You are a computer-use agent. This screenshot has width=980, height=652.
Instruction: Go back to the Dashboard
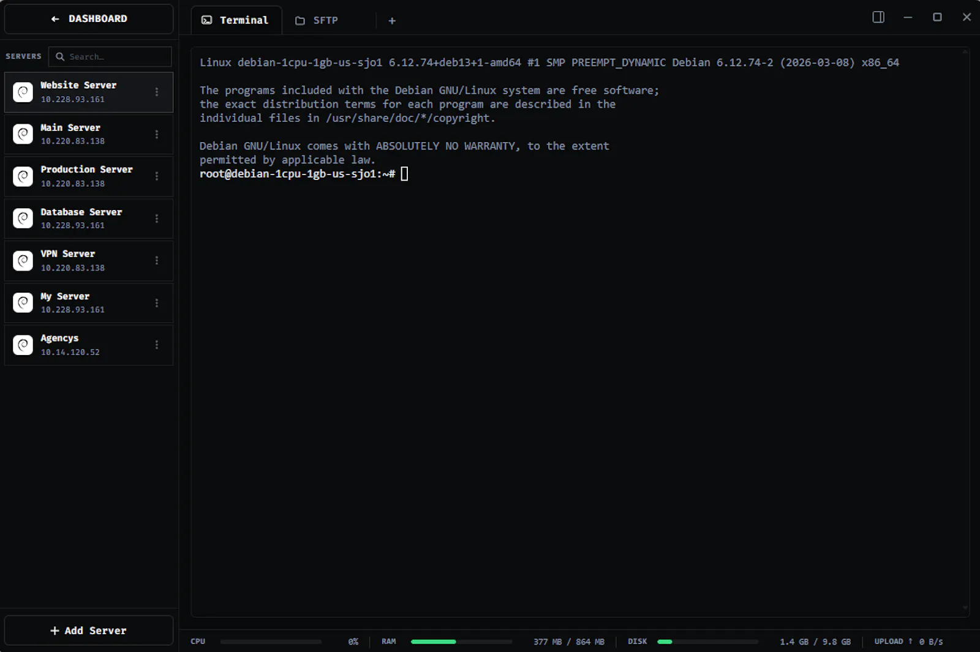point(89,19)
